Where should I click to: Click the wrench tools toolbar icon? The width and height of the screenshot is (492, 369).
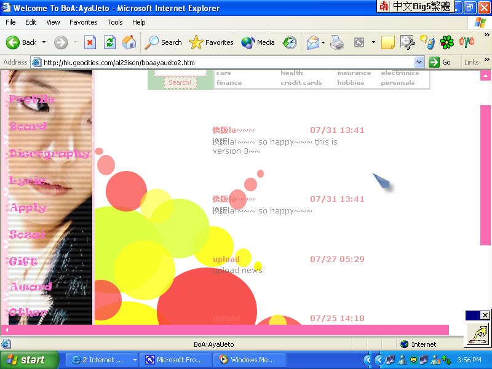click(408, 42)
